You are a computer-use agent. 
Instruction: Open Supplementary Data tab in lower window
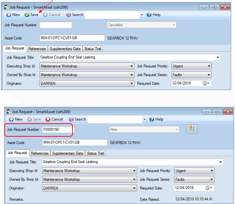click(67, 153)
